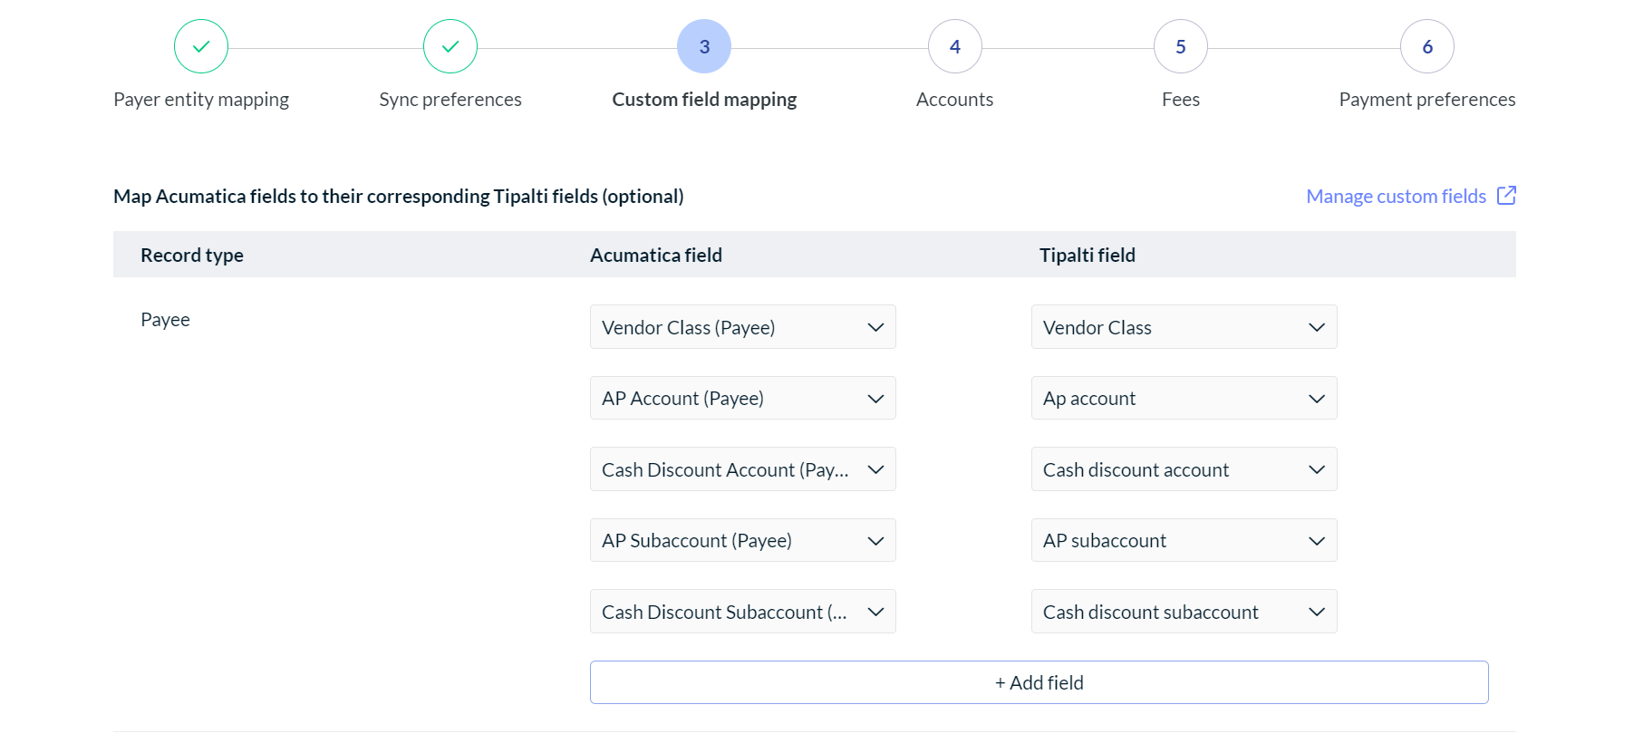Expand the Cash discount subaccount Tipalti dropdown

(1184, 612)
